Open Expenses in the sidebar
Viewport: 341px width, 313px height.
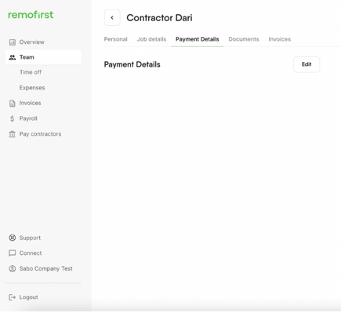click(x=32, y=88)
